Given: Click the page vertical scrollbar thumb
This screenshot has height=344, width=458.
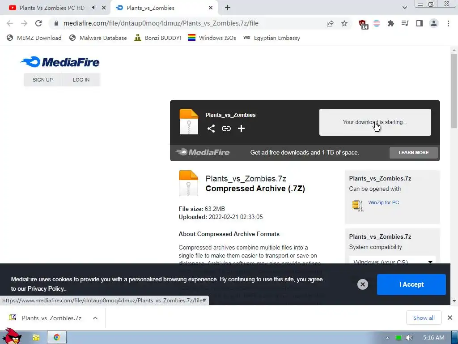Looking at the screenshot, I should pyautogui.click(x=454, y=90).
